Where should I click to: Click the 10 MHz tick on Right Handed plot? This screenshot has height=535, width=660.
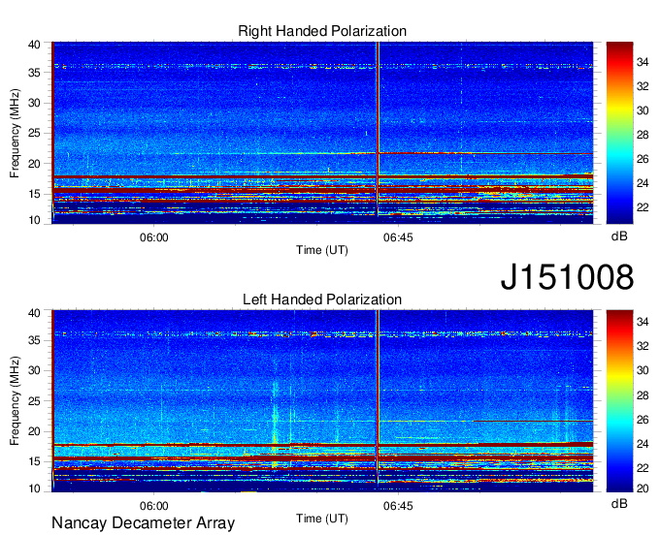coord(34,220)
